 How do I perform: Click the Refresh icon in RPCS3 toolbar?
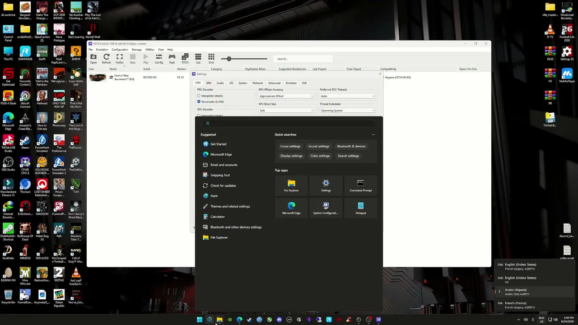click(x=106, y=58)
